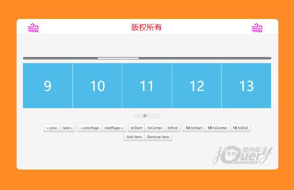294x190 pixels.
Task: Select the last pagination dot
Action: (158, 115)
